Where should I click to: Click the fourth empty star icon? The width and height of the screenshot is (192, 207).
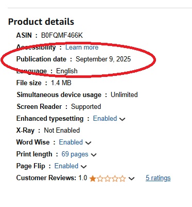(115, 179)
